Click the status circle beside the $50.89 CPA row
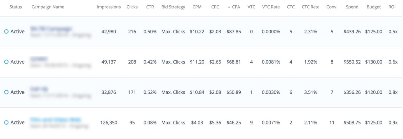The height and width of the screenshot is (139, 403). click(6, 92)
